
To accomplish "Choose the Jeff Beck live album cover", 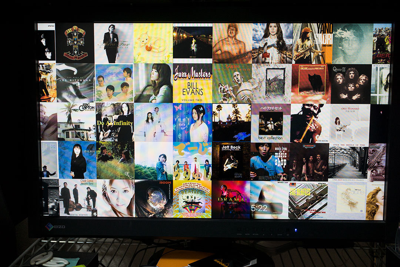I will pyautogui.click(x=231, y=161).
